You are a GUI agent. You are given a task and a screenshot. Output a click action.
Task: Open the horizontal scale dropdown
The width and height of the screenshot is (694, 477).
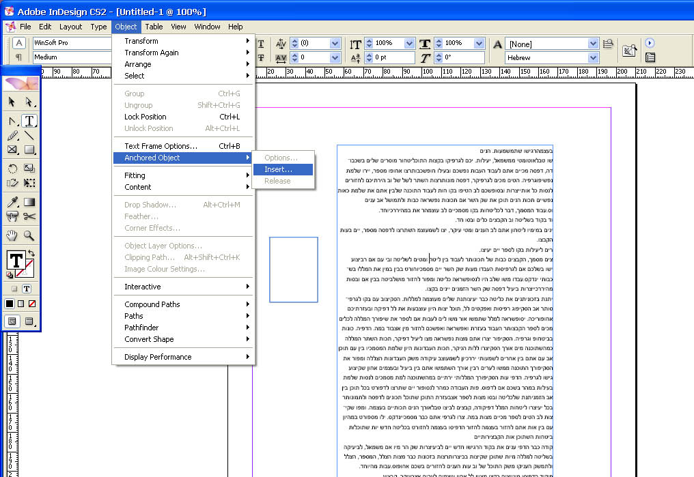click(479, 43)
